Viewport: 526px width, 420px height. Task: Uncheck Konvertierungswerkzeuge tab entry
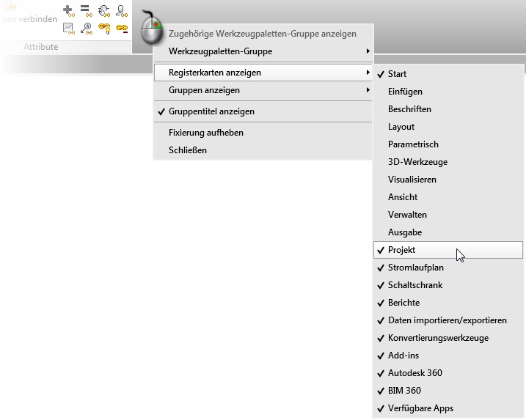pyautogui.click(x=448, y=338)
